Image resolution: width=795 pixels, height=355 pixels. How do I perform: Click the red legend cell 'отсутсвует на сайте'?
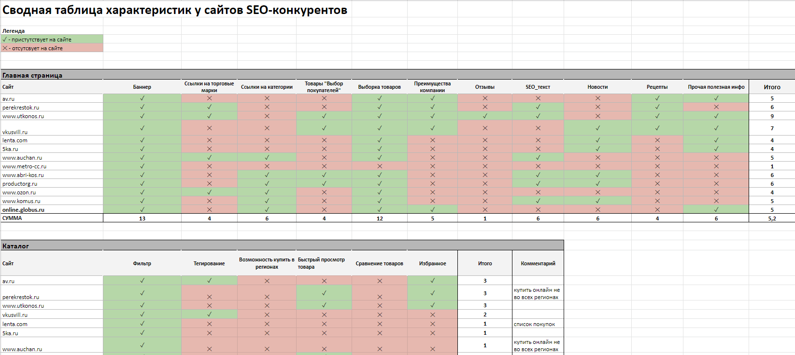click(52, 48)
